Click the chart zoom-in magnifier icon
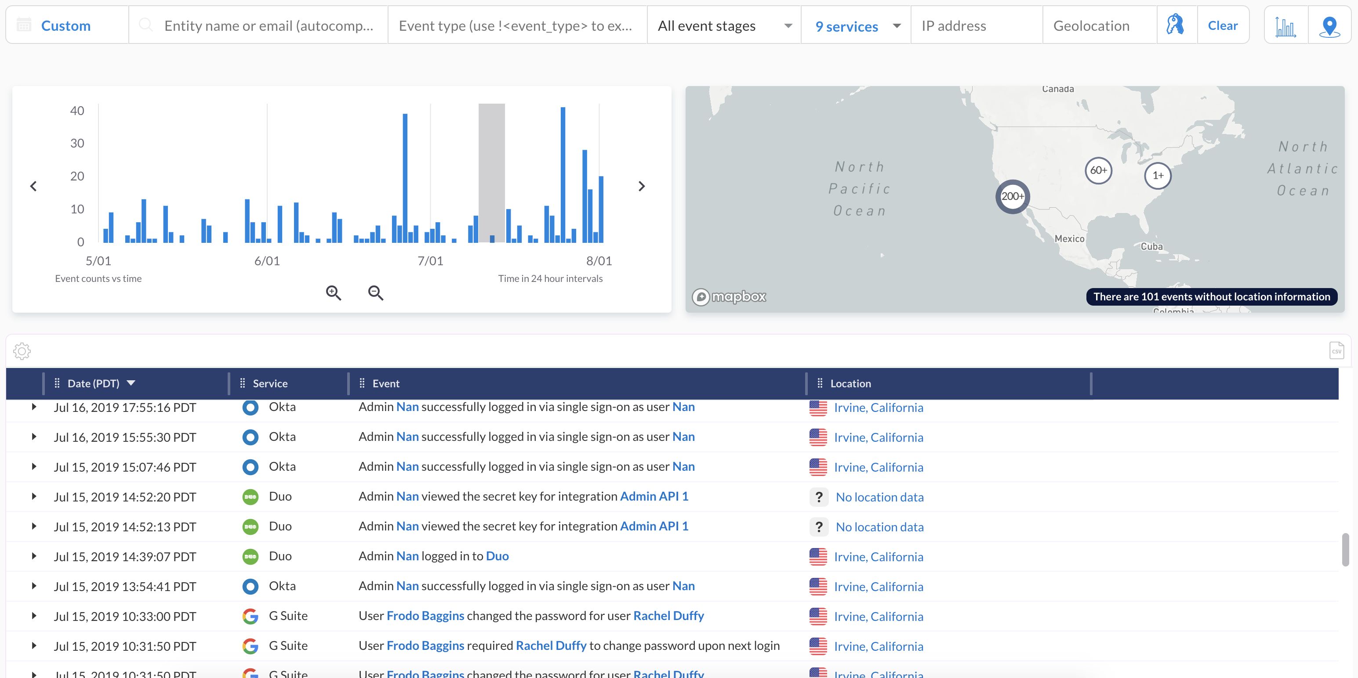The height and width of the screenshot is (678, 1358). point(333,293)
